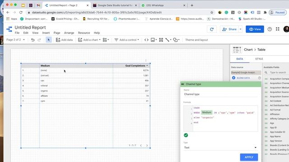Open the View menu
289x162 pixels.
(x=35, y=33)
